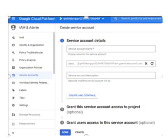The width and height of the screenshot is (168, 139).
Task: Open Release Notes
Action: pyautogui.click(x=27, y=124)
